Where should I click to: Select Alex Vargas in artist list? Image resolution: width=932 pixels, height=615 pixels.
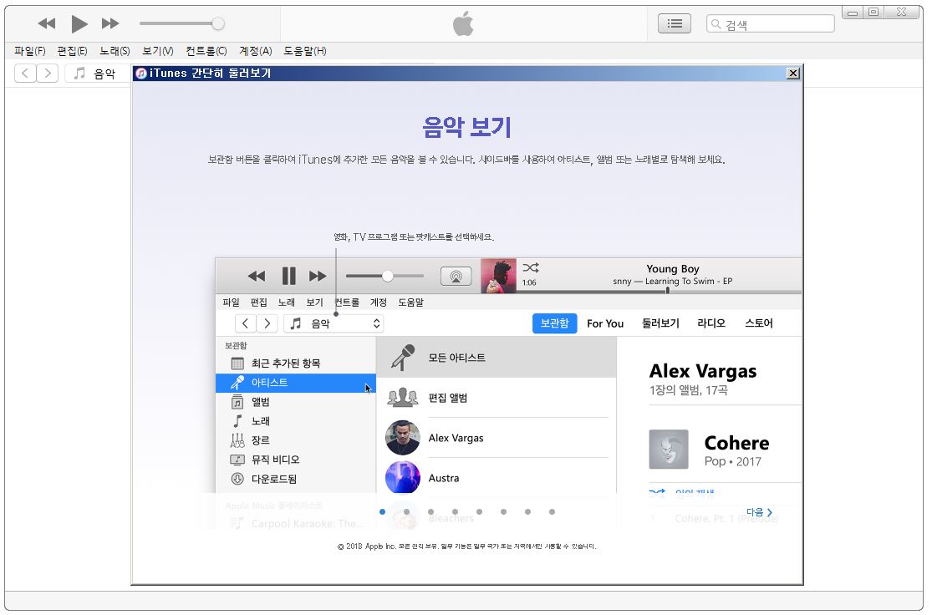tap(497, 438)
